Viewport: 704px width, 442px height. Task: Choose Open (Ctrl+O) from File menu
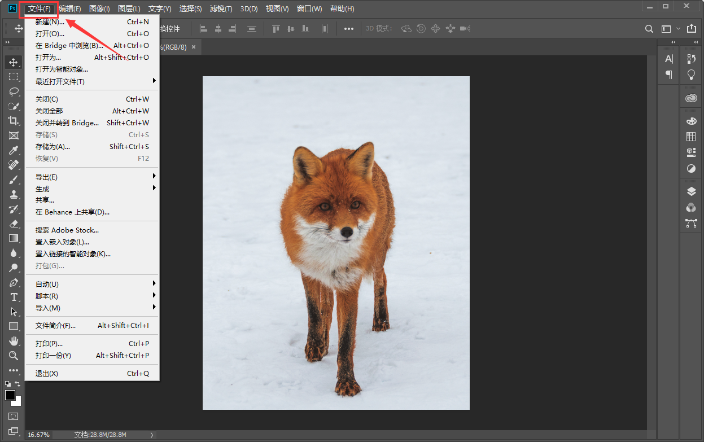(x=93, y=34)
